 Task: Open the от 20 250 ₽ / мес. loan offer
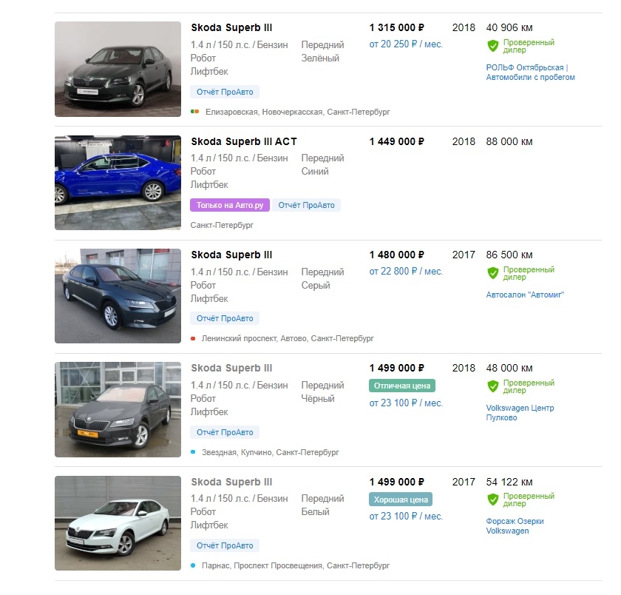click(x=406, y=44)
